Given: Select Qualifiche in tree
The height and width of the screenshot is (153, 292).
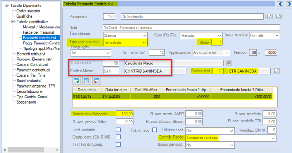Looking at the screenshot, I should (x=24, y=16).
